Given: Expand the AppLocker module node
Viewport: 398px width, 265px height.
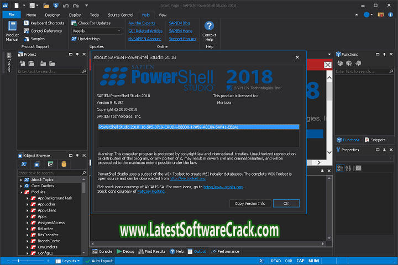Looking at the screenshot, I should click(28, 204).
